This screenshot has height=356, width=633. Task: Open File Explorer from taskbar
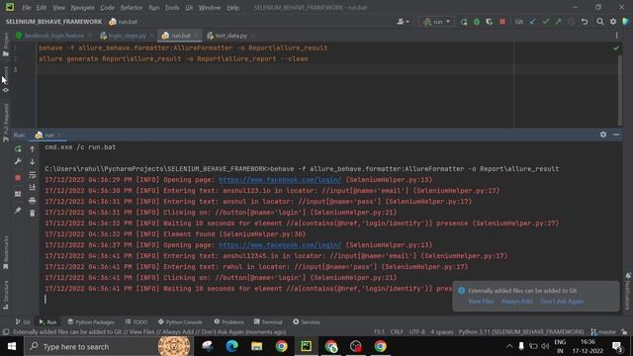tap(257, 346)
